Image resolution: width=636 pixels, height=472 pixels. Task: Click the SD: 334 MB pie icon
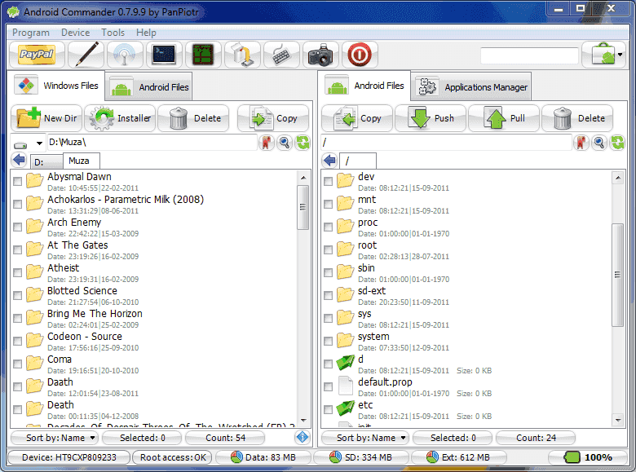click(335, 457)
